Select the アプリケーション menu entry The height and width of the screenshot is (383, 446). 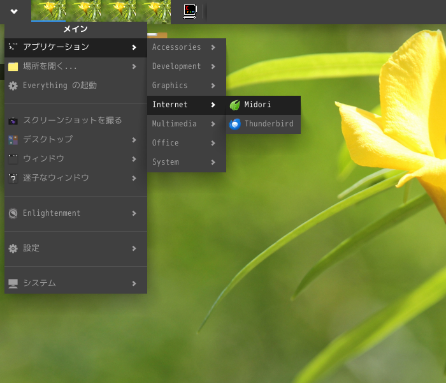tap(76, 47)
